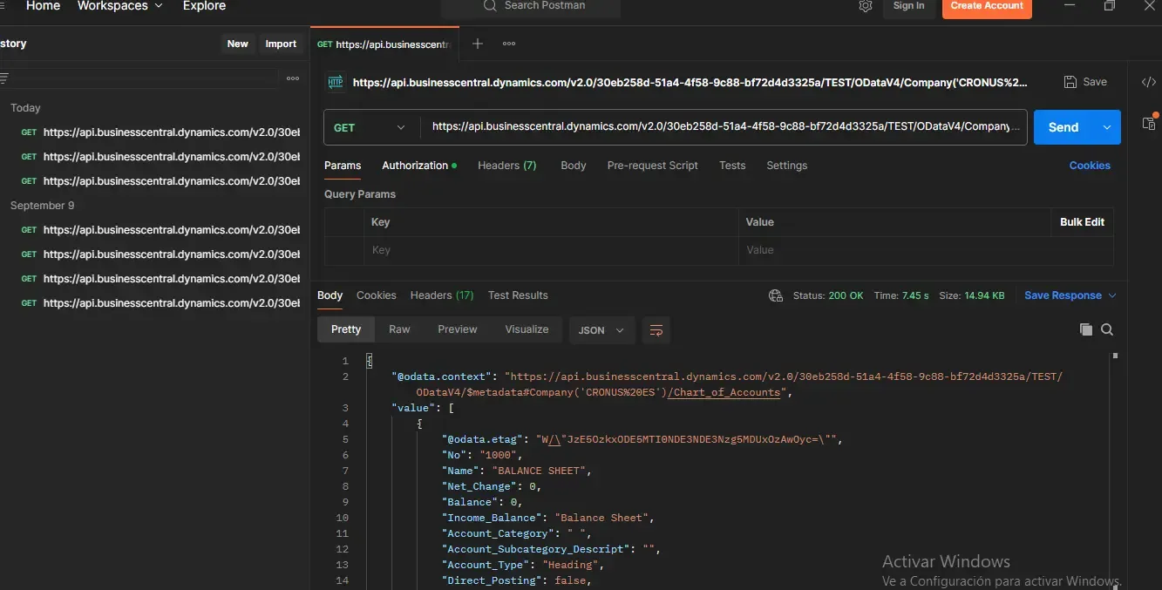Copy response body to clipboard
This screenshot has height=590, width=1162.
click(x=1085, y=329)
